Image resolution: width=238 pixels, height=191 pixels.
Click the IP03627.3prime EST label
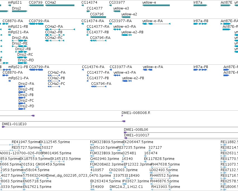coord(136,181)
